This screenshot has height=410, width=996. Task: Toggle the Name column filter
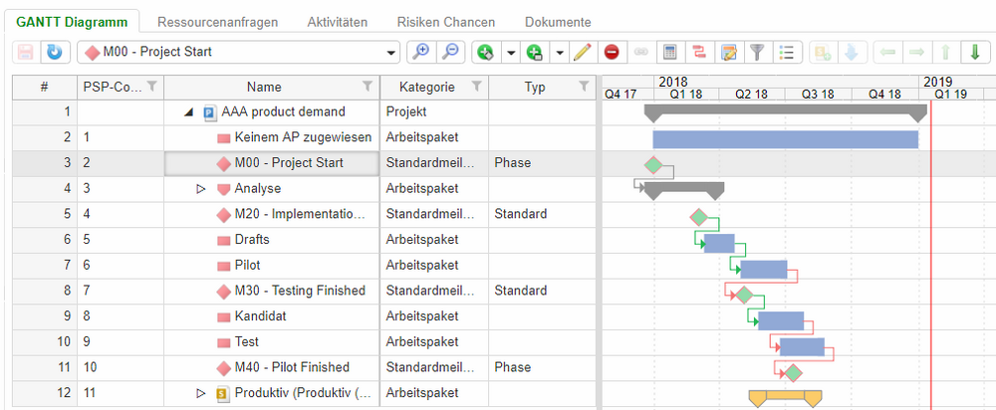tap(368, 87)
